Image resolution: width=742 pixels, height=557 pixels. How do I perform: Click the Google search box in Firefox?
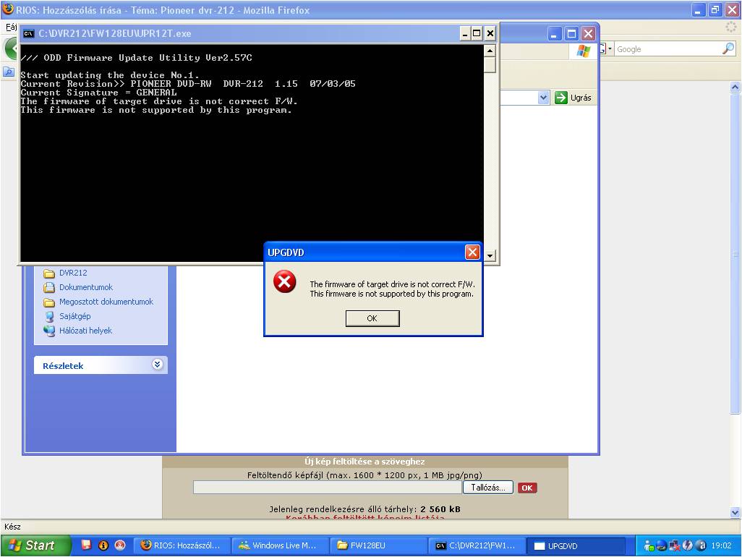click(668, 49)
